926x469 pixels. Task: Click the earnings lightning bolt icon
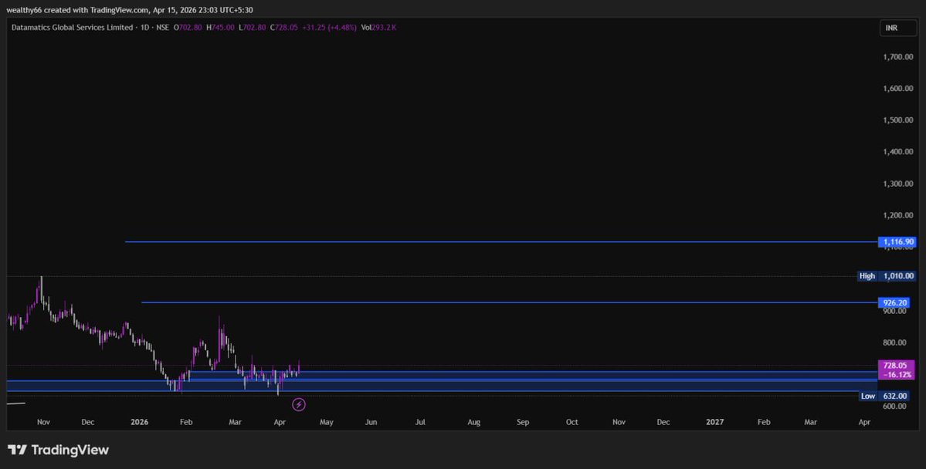299,405
